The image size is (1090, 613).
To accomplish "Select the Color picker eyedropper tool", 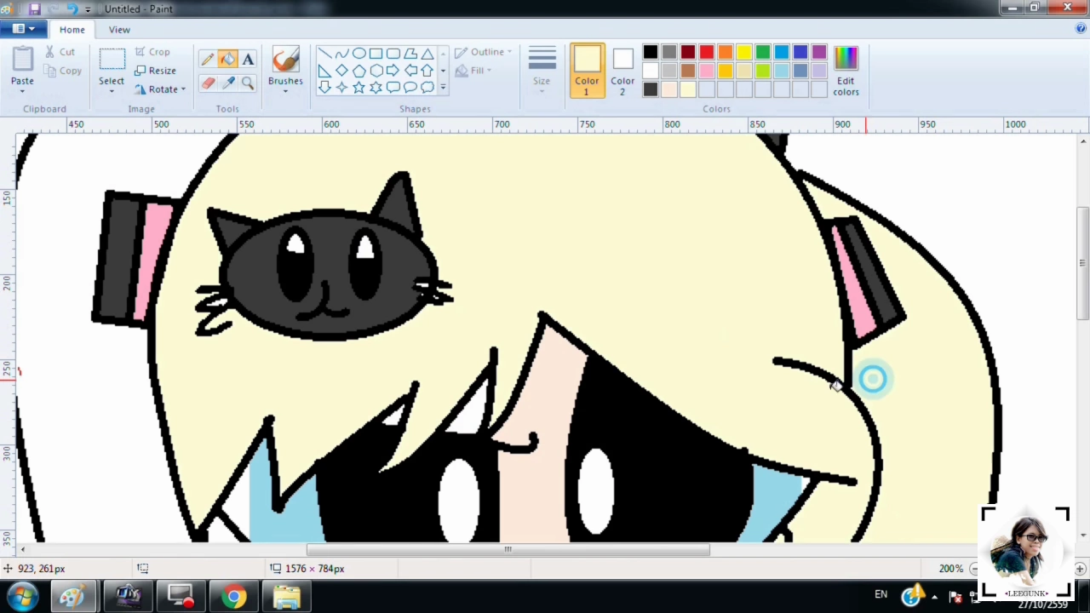I will (x=227, y=83).
